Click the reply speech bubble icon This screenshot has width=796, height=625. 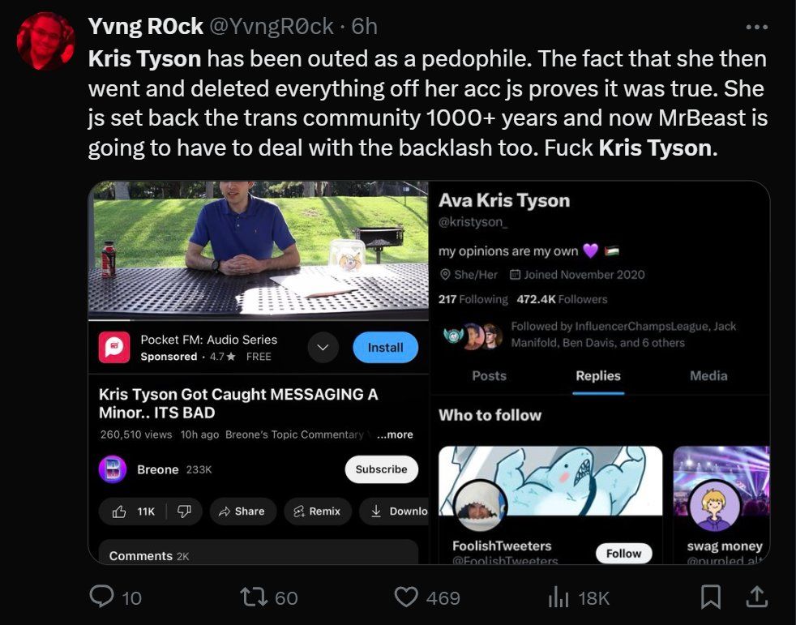101,597
